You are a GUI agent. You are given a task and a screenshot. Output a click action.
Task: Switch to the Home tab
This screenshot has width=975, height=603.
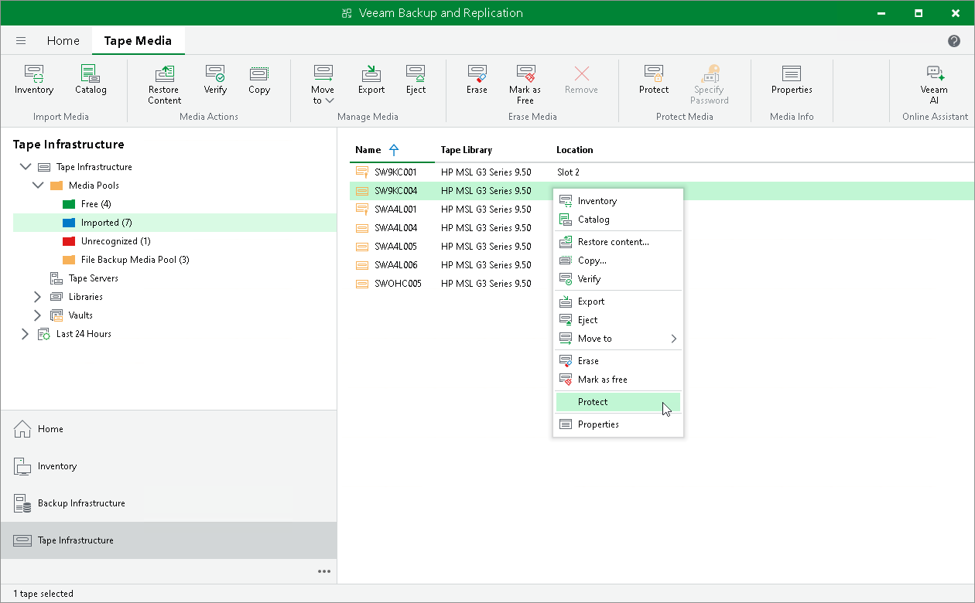[x=63, y=41]
